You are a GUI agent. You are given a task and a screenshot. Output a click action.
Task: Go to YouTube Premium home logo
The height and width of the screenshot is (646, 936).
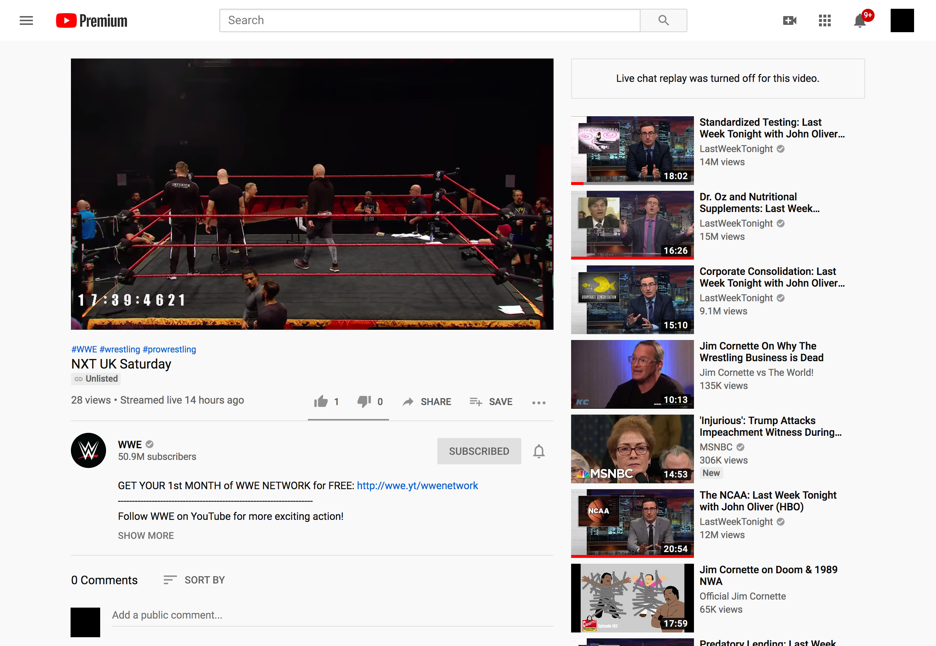tap(91, 20)
